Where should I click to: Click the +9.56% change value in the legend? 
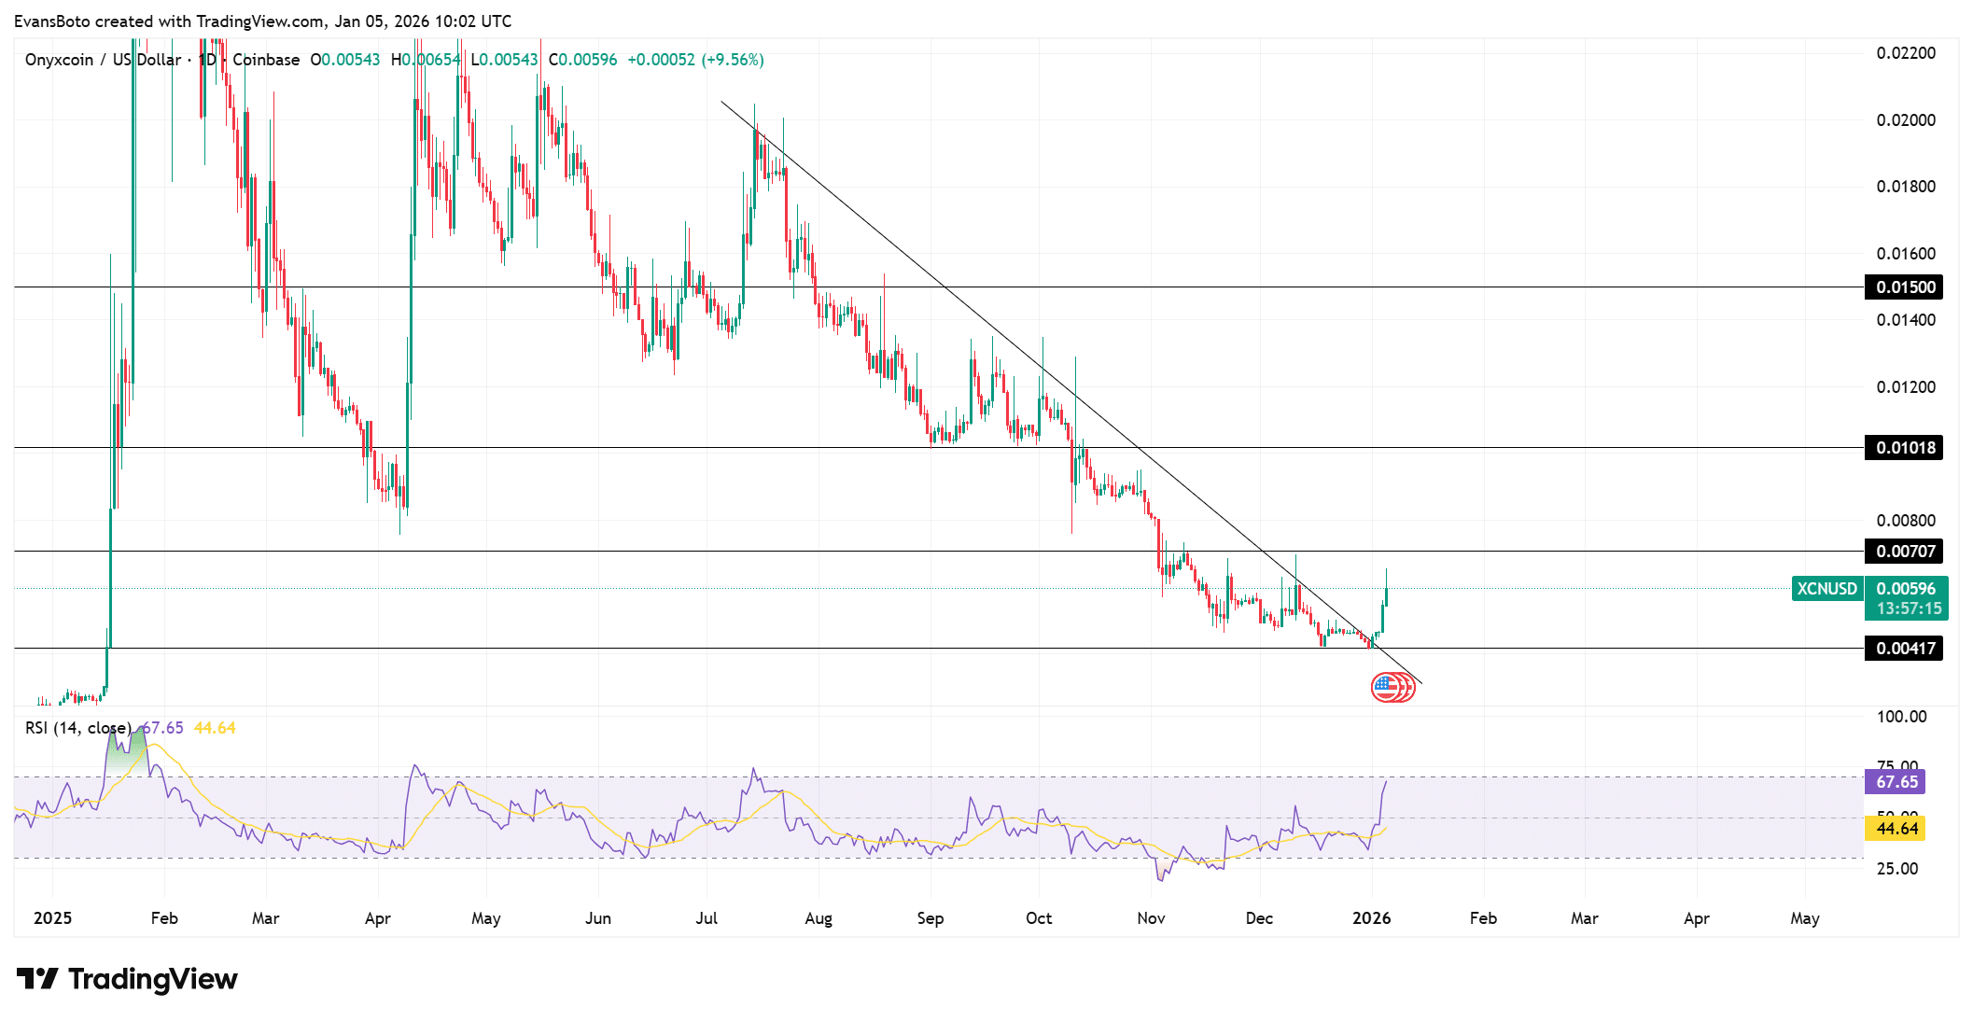pos(732,60)
